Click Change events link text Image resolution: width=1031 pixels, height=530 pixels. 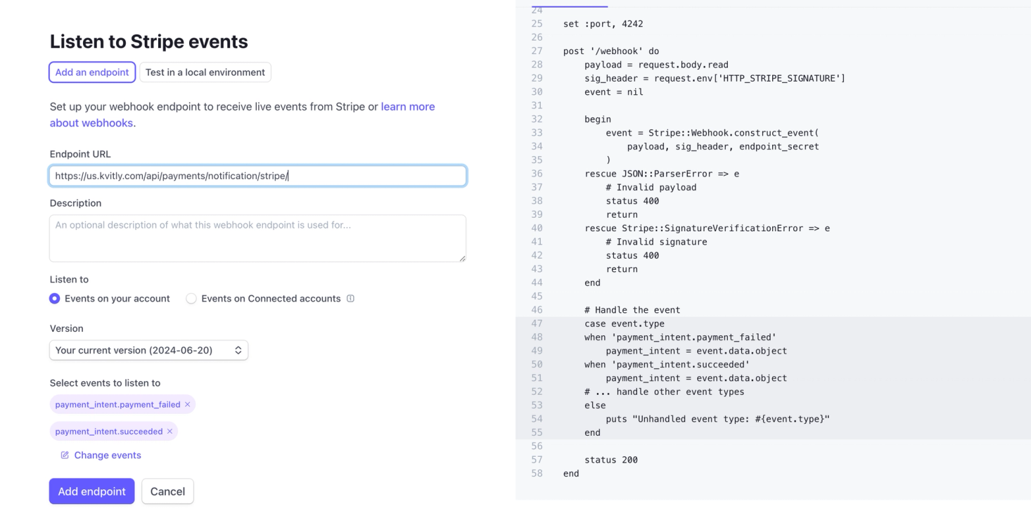(x=108, y=455)
